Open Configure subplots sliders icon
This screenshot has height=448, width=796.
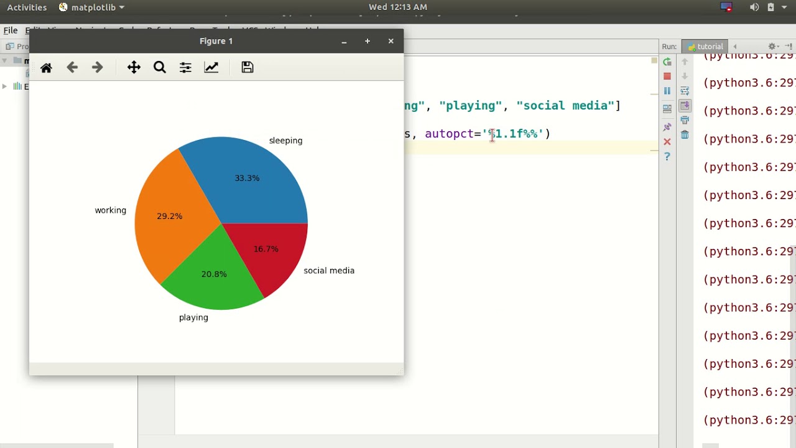pyautogui.click(x=185, y=67)
